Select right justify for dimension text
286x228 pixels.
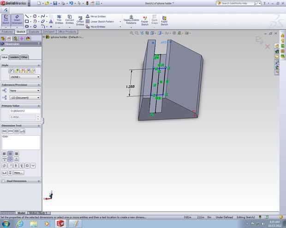pos(16,154)
